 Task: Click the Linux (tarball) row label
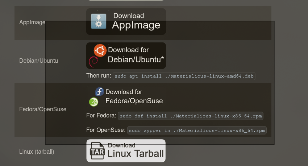click(x=37, y=152)
